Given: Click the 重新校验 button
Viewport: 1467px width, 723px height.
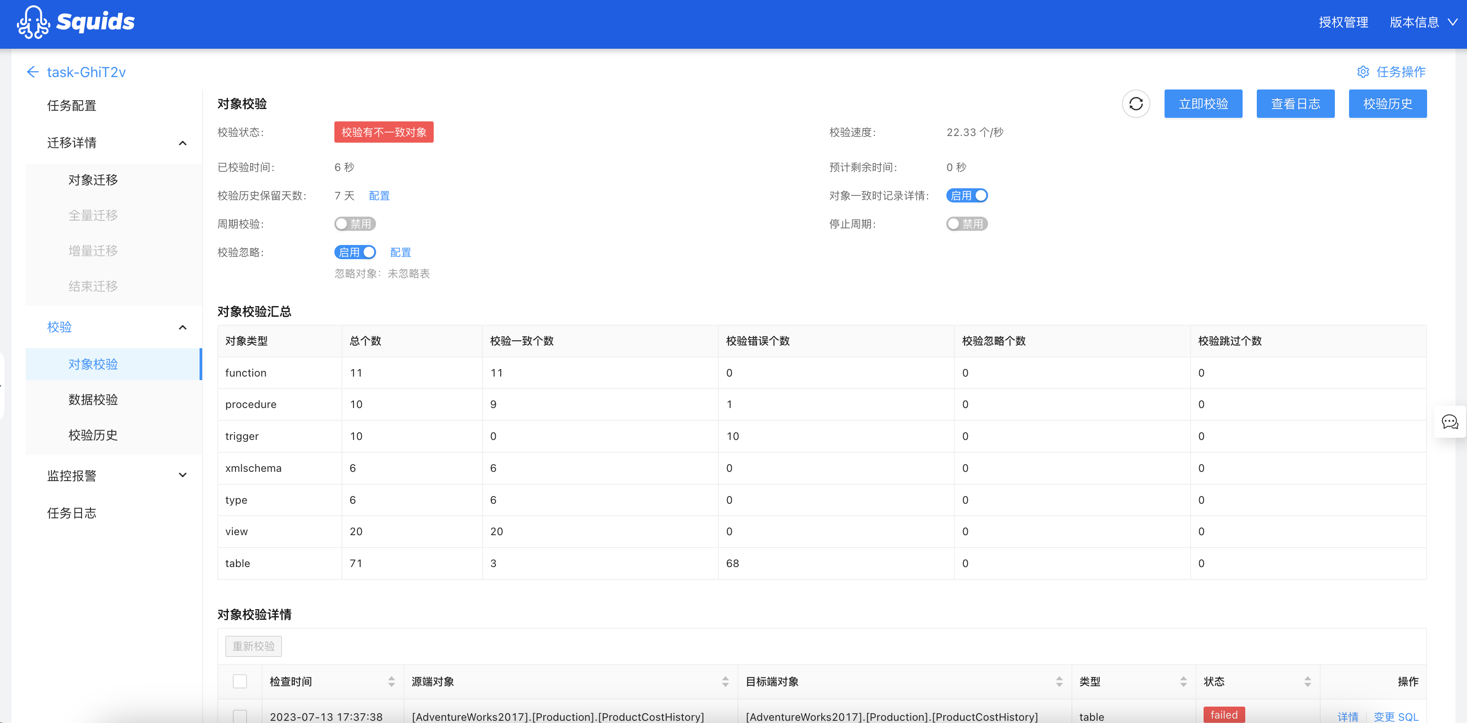Looking at the screenshot, I should (x=253, y=646).
